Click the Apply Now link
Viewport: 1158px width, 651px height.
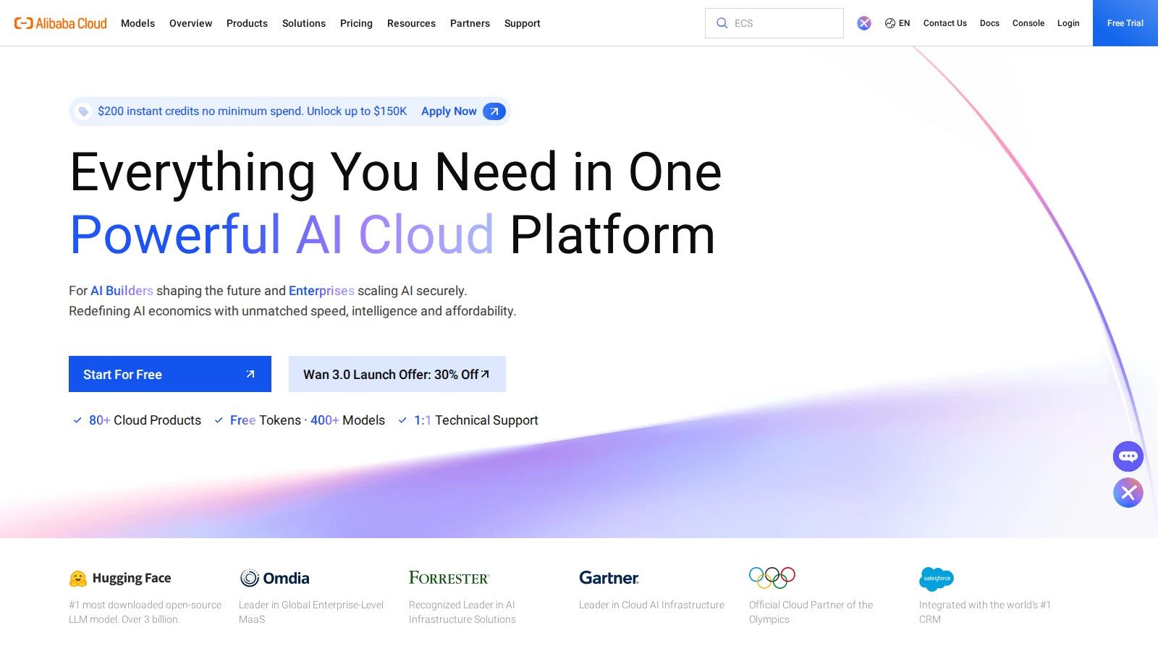[449, 111]
